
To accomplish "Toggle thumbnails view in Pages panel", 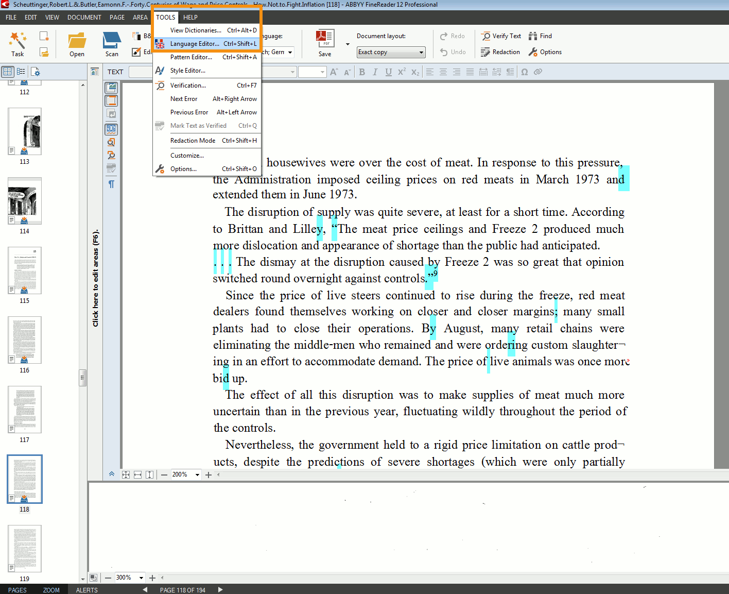I will tap(8, 72).
